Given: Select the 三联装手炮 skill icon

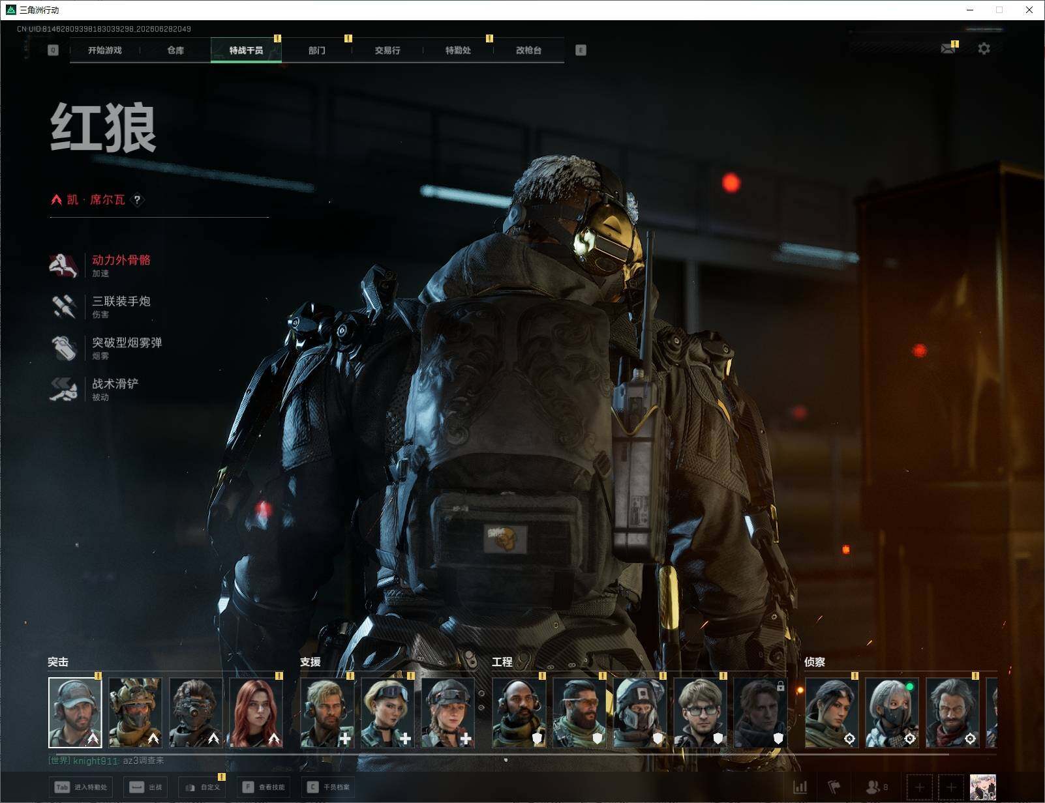Looking at the screenshot, I should (63, 306).
